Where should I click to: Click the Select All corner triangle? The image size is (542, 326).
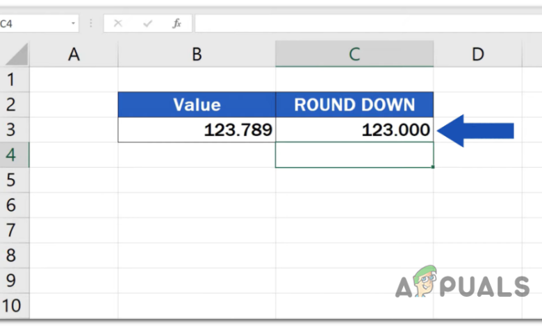point(15,55)
